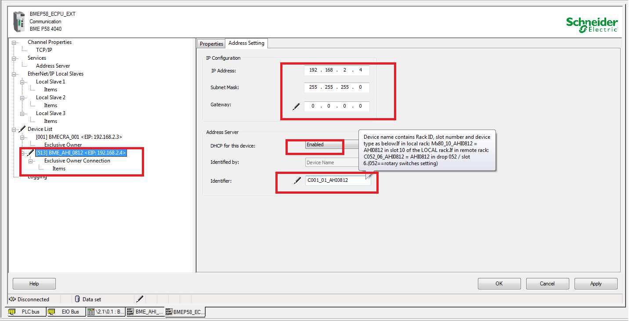Select the BMEP58_EC... window tab
This screenshot has height=321, width=629.
point(185,312)
